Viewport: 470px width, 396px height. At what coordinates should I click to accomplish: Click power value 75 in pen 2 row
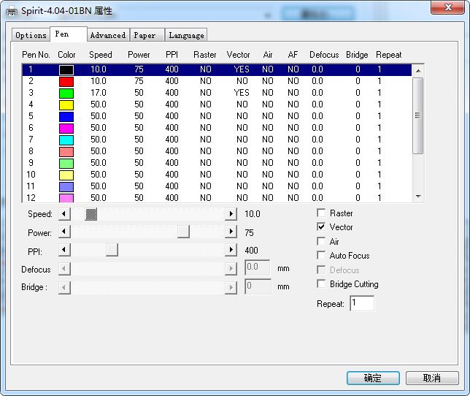click(139, 81)
